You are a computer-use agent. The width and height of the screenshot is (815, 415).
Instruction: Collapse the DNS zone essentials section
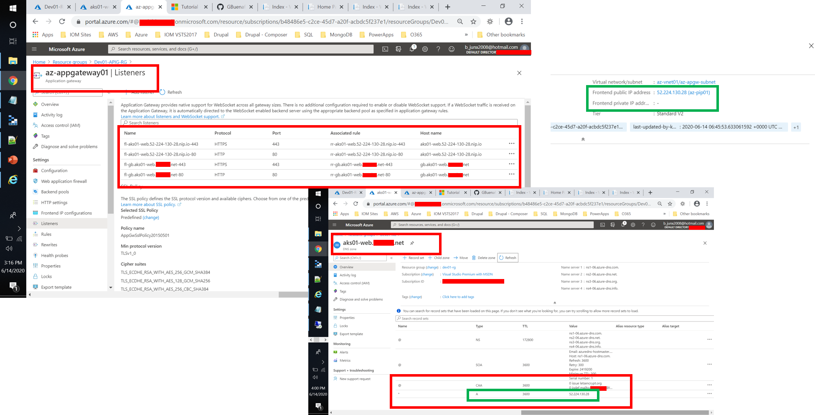point(554,303)
